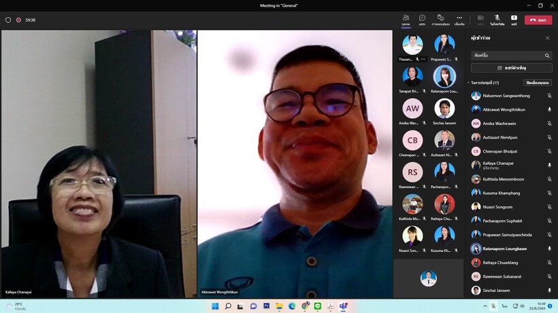558x313 pixels.
Task: Open LINE app from the taskbar
Action: (318, 306)
